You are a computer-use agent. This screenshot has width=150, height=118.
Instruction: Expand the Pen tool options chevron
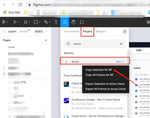pyautogui.click(x=50, y=22)
